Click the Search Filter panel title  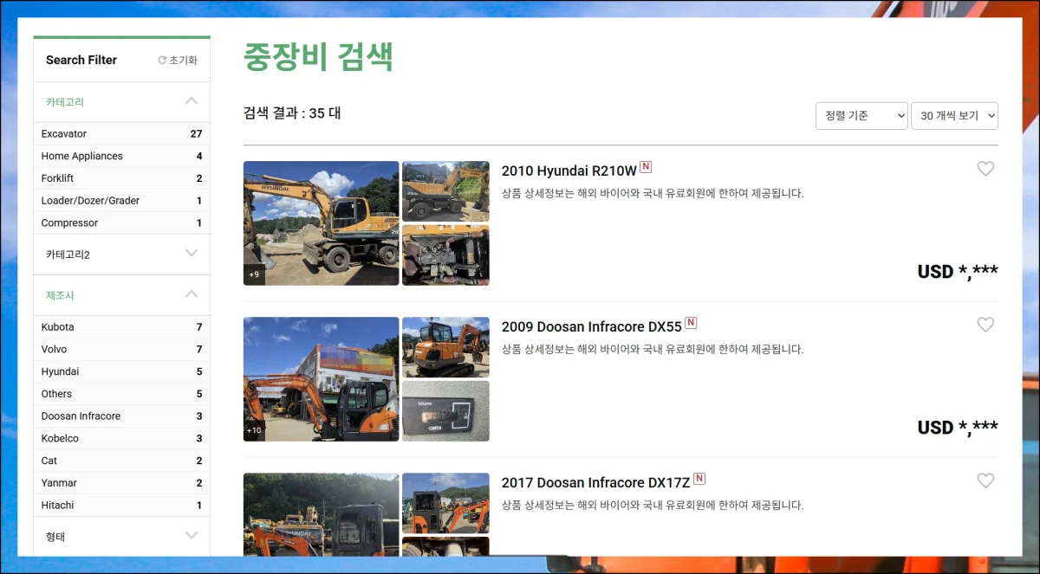[81, 61]
